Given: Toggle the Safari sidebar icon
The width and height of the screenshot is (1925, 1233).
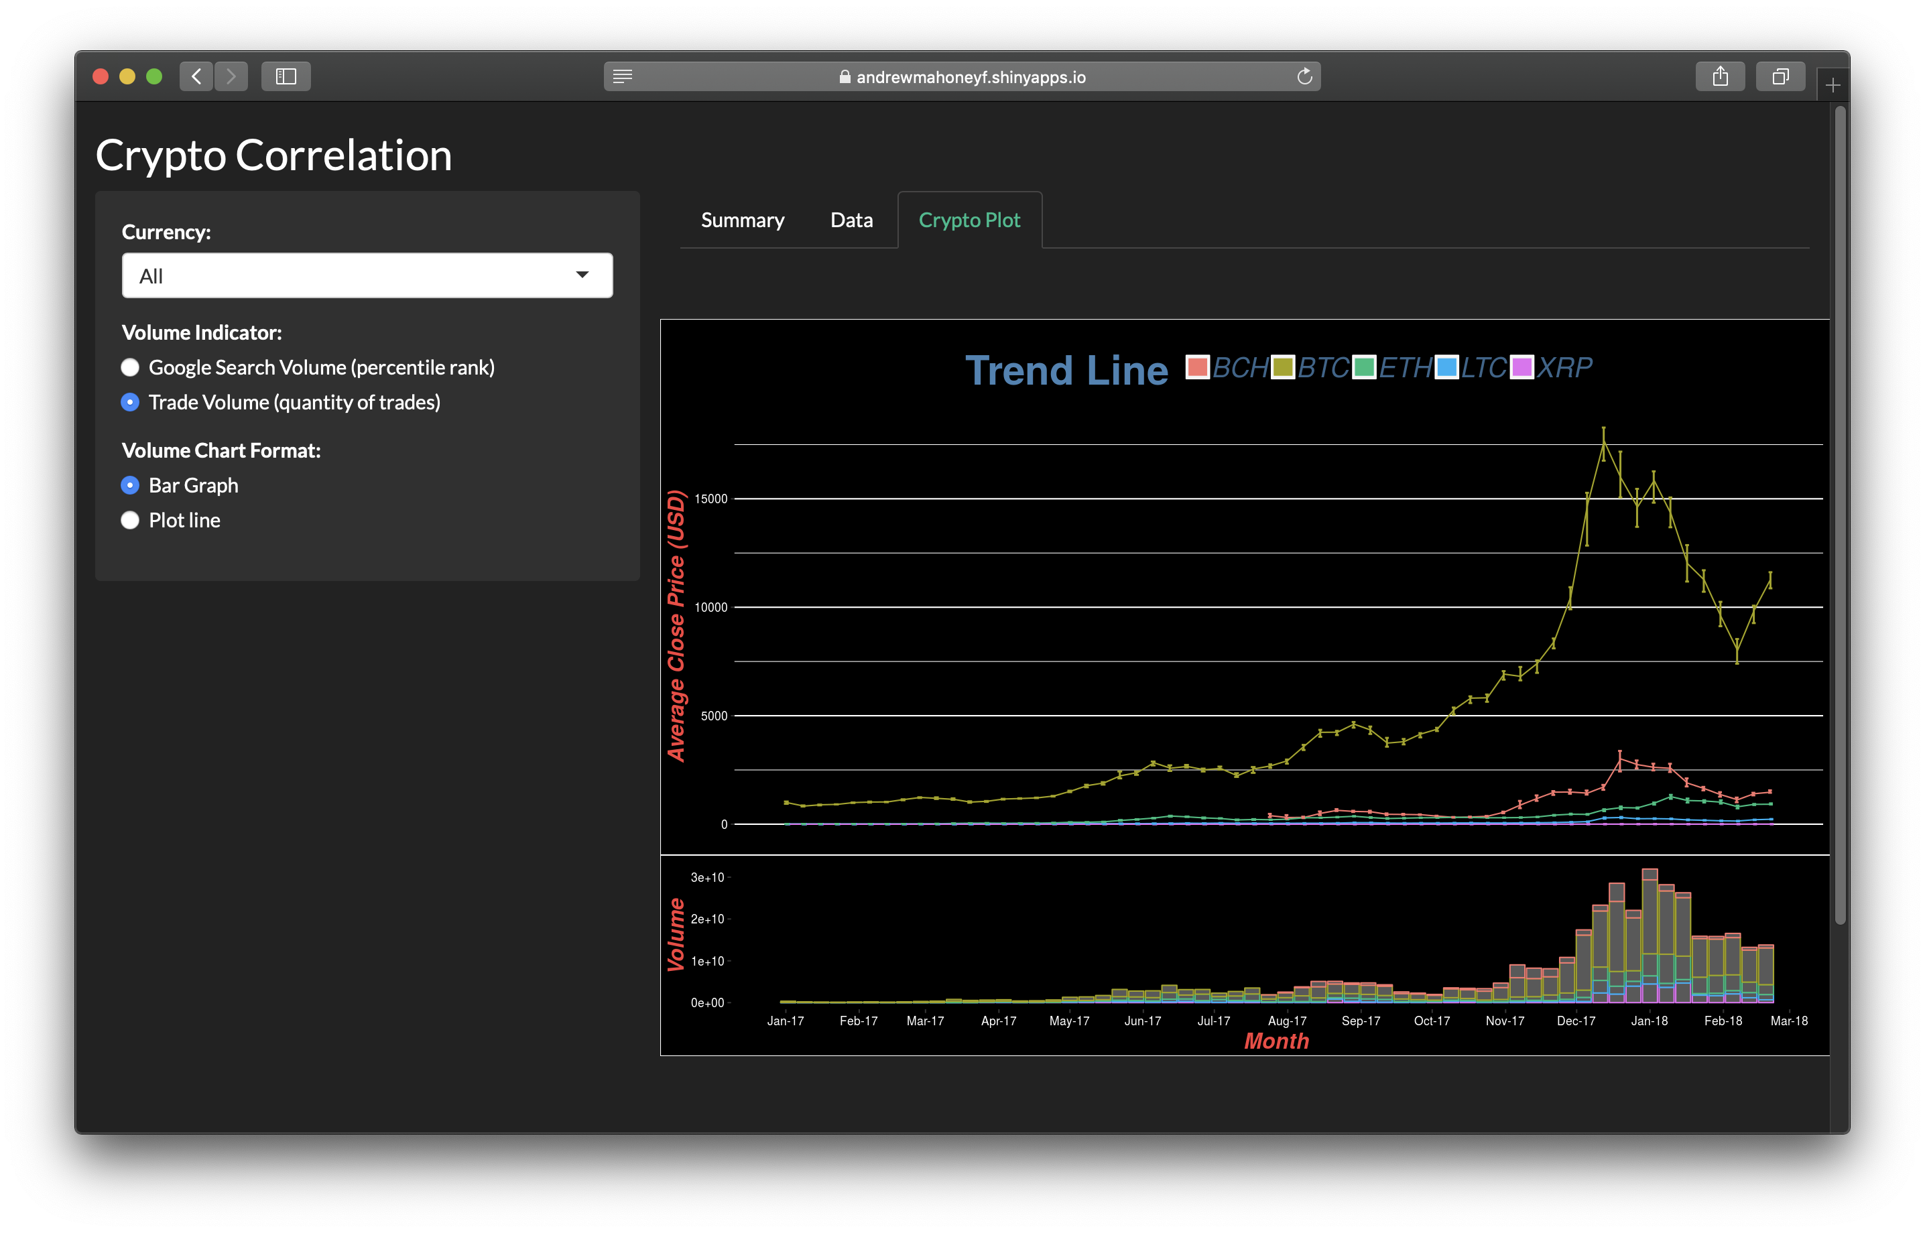Looking at the screenshot, I should (x=286, y=77).
